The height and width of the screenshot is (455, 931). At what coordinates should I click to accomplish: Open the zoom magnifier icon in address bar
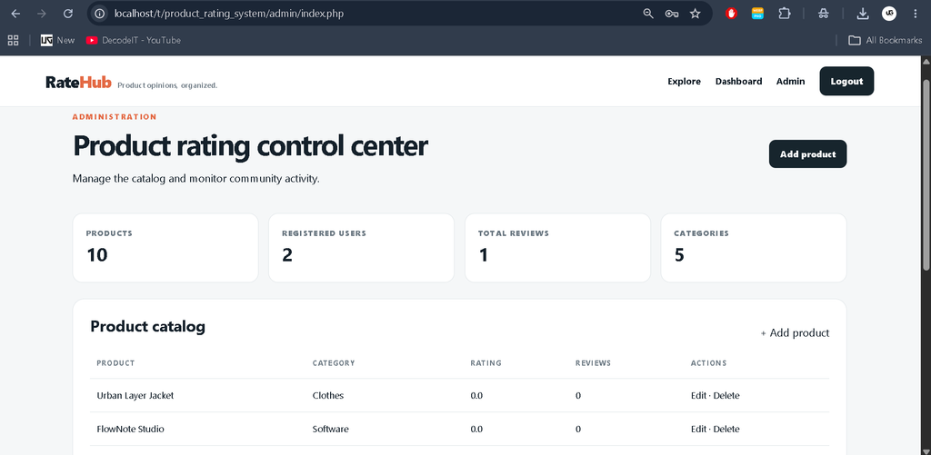(648, 14)
